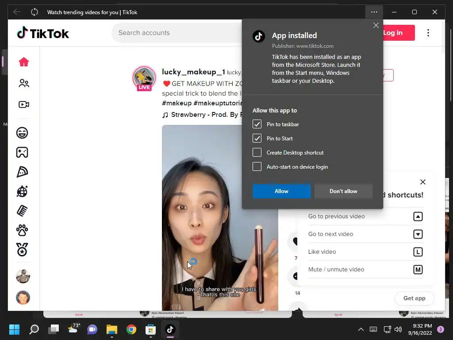
Task: Click the Allow button
Action: click(x=282, y=191)
